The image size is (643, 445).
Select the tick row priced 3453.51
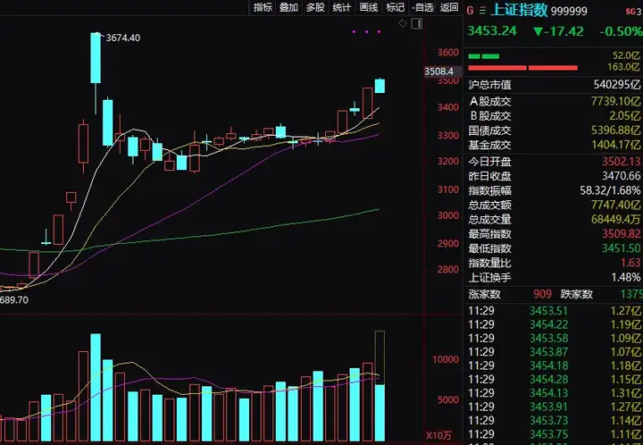click(x=554, y=311)
